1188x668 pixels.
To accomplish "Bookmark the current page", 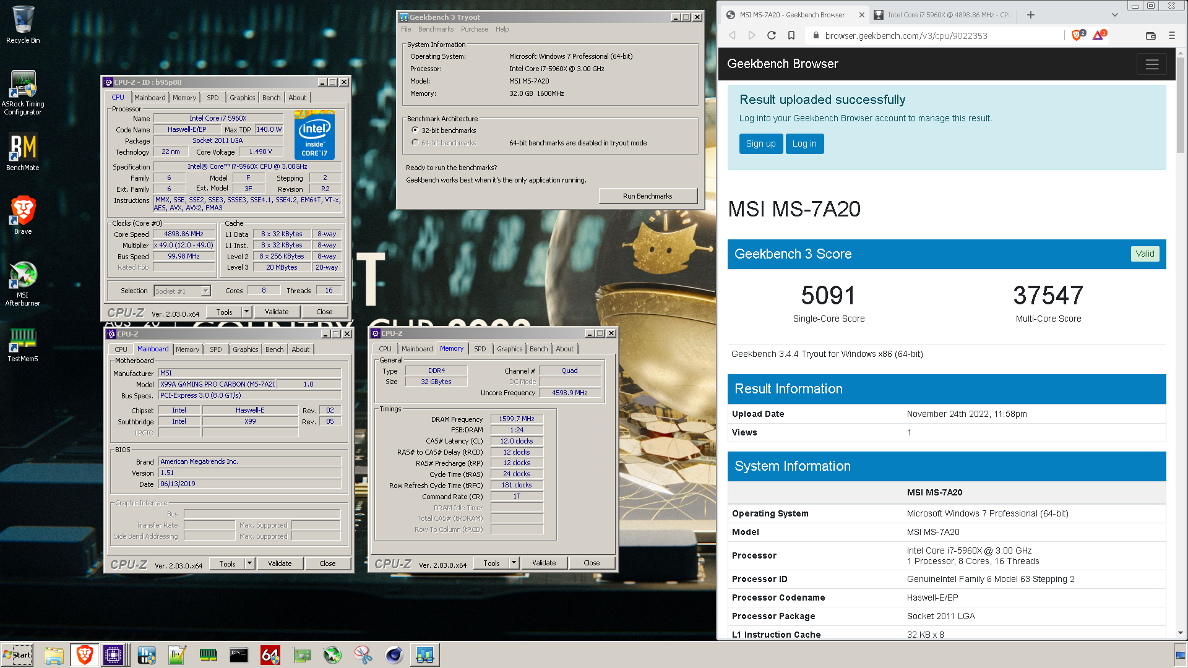I will pos(791,36).
